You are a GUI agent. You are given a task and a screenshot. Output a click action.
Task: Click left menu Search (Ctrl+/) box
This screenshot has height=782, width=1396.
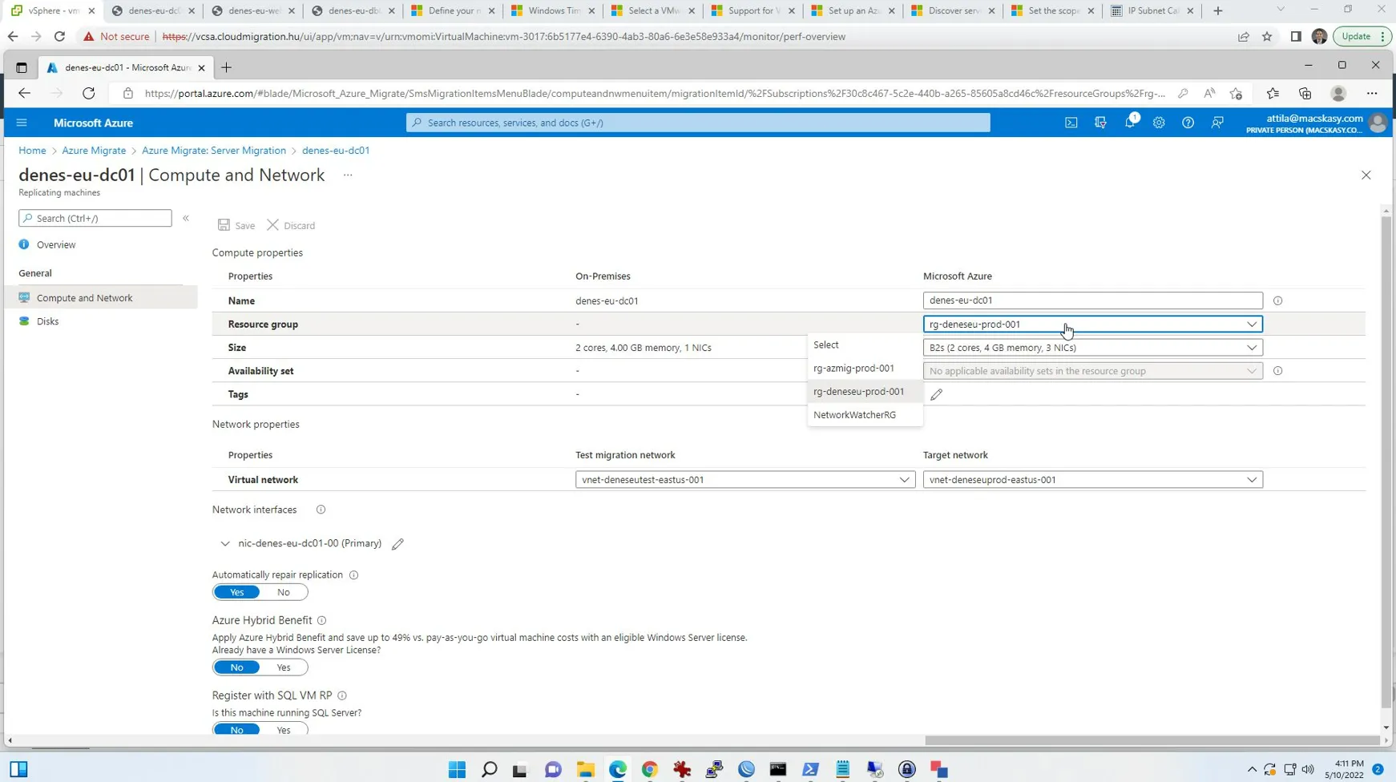[95, 218]
